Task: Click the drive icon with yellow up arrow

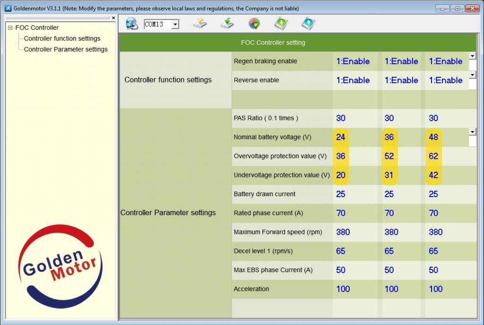Action: 200,23
